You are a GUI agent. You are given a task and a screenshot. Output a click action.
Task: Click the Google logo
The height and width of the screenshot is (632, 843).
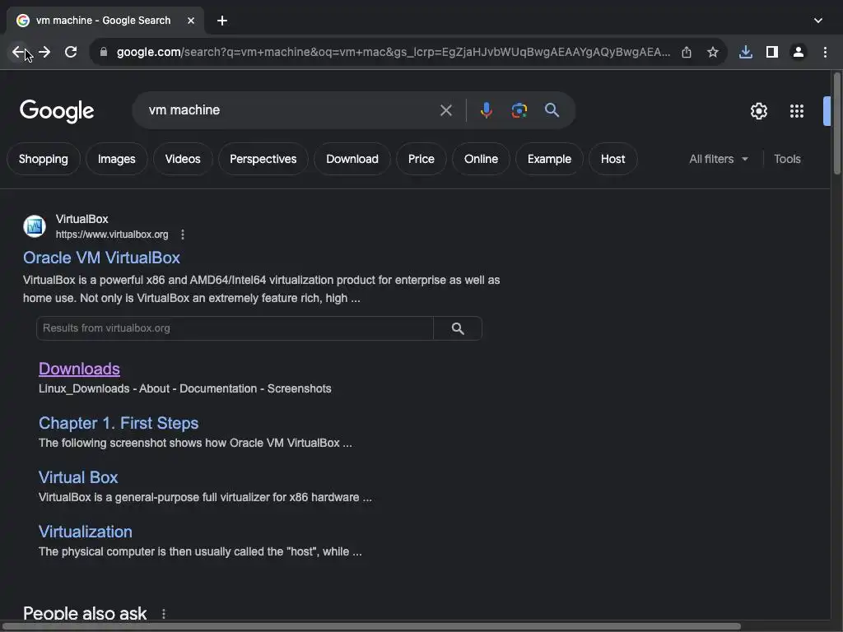[x=57, y=111]
